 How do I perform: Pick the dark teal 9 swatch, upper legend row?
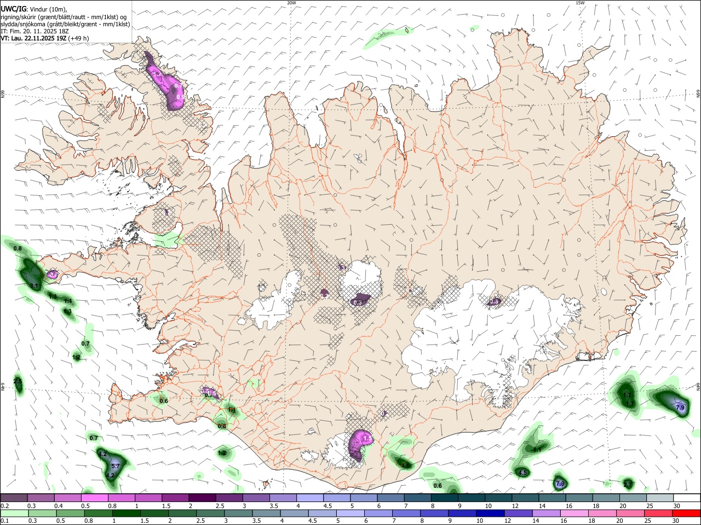[472, 498]
